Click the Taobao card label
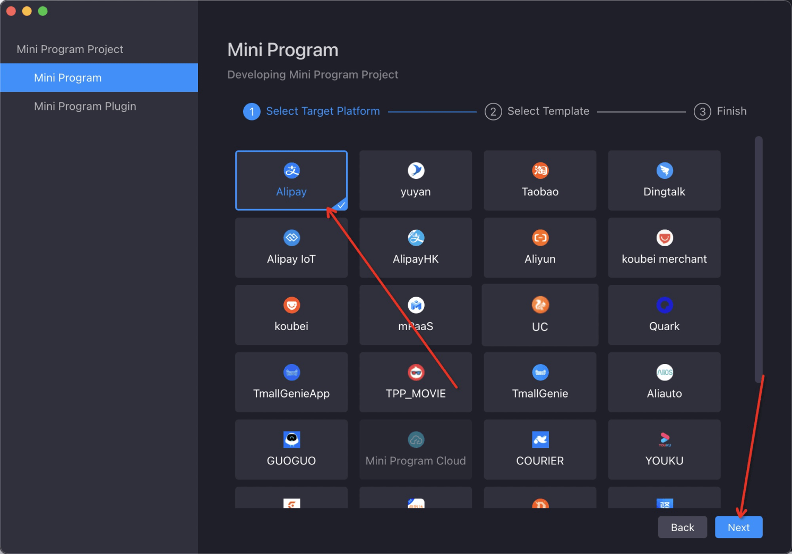Viewport: 792px width, 554px height. (x=540, y=192)
